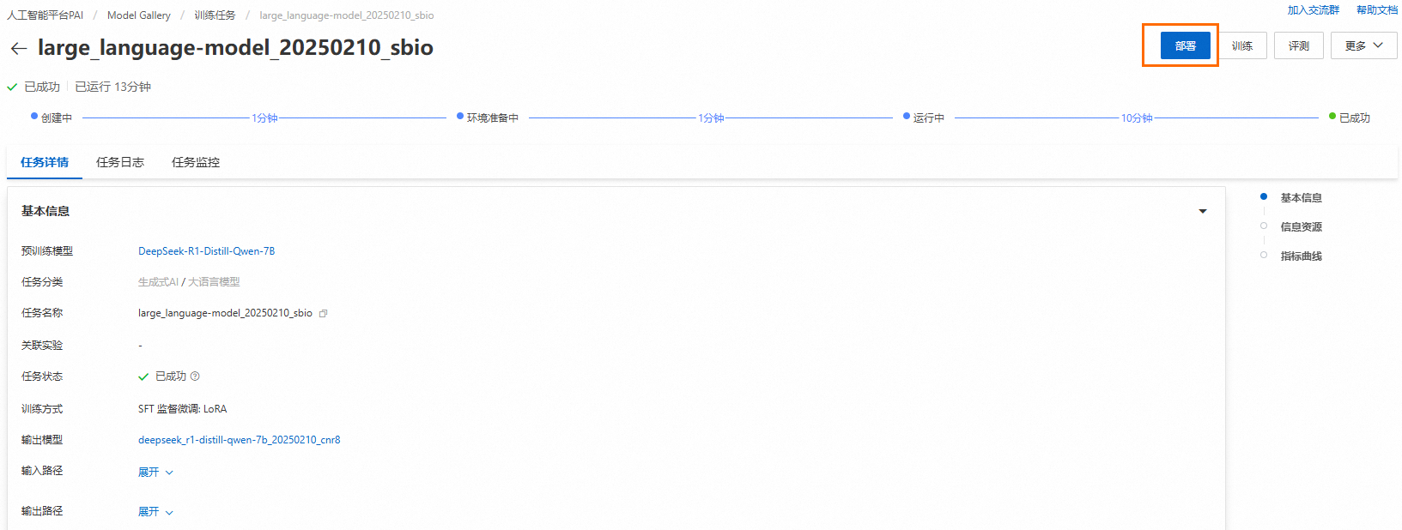Open the 帮助文档 link
The height and width of the screenshot is (530, 1402).
(1377, 10)
